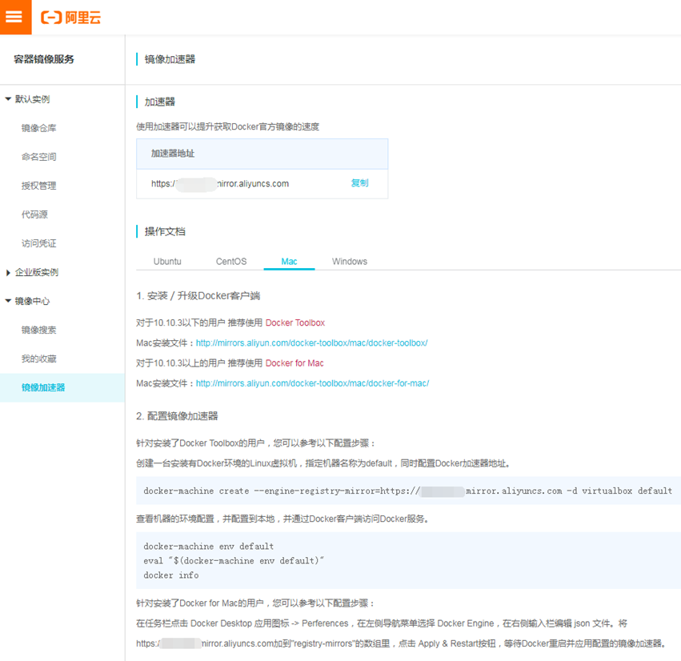Click the '2. 配置镜像加速器' heading
The width and height of the screenshot is (681, 661).
click(177, 416)
